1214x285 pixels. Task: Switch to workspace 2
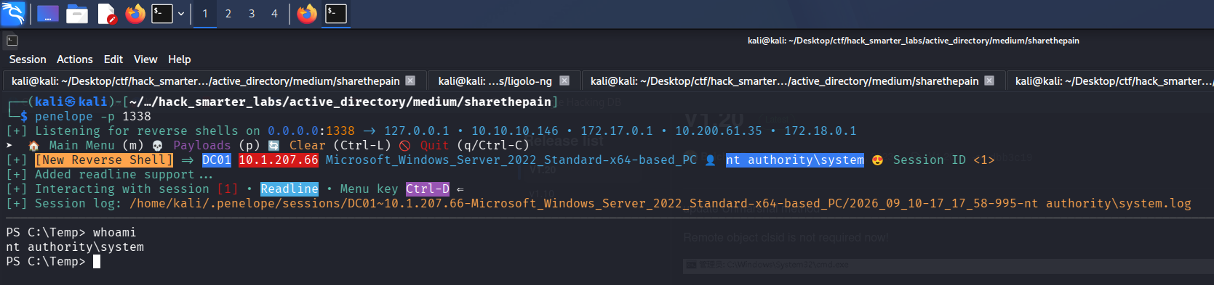click(228, 14)
